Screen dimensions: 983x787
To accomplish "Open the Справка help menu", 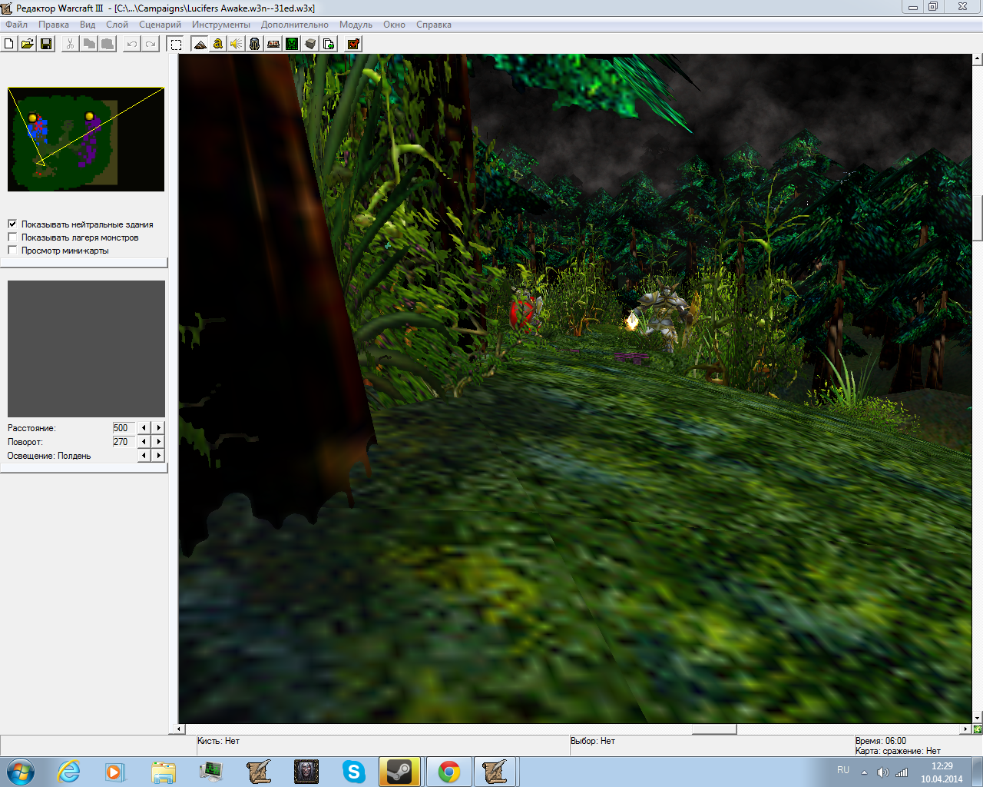I will [x=434, y=25].
